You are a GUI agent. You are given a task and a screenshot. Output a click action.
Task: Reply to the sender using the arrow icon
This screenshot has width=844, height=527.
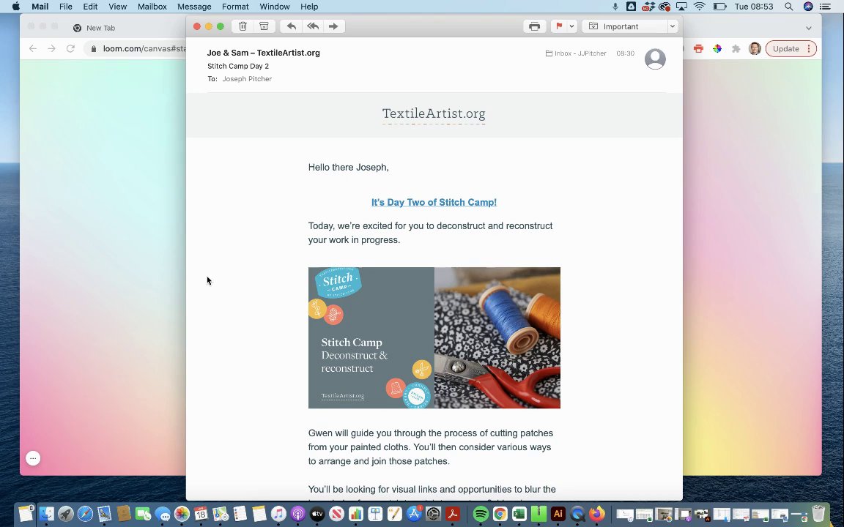[291, 26]
